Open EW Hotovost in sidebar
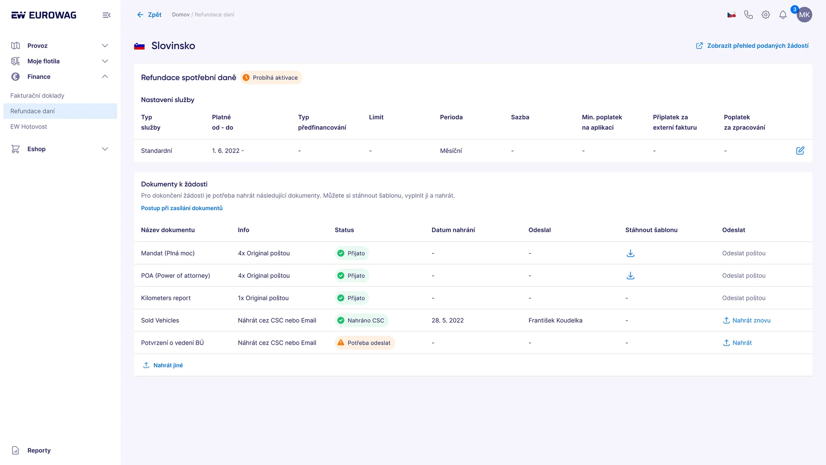This screenshot has height=465, width=826. 28,126
